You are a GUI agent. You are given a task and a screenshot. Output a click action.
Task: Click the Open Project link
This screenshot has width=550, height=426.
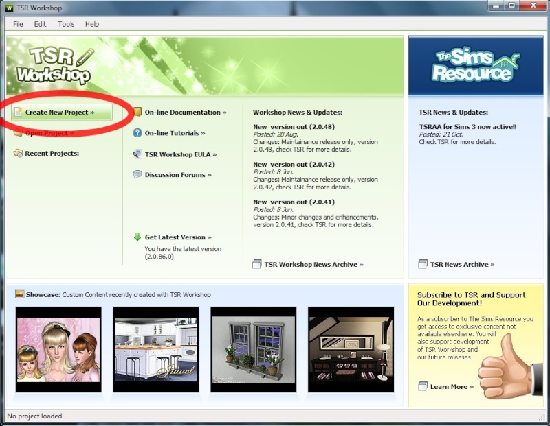point(49,133)
